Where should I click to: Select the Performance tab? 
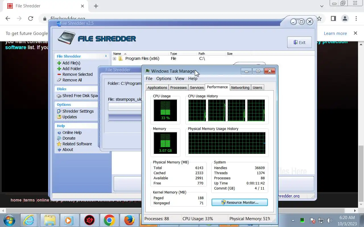point(217,87)
